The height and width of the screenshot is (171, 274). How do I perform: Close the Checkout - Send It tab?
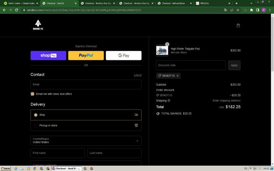pyautogui.click(x=76, y=3)
